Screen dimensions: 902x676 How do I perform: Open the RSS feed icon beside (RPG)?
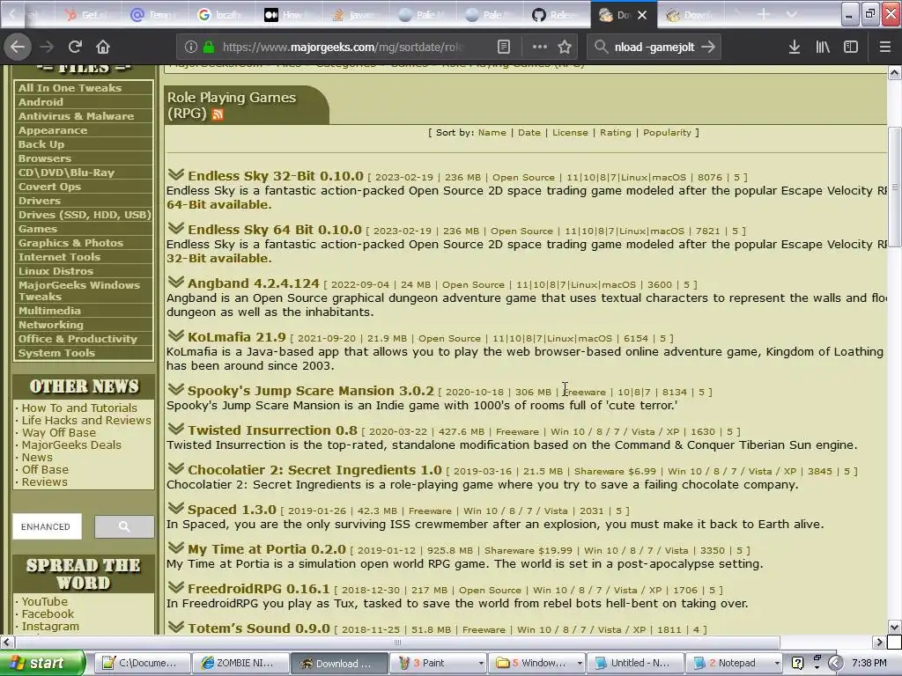pyautogui.click(x=218, y=114)
